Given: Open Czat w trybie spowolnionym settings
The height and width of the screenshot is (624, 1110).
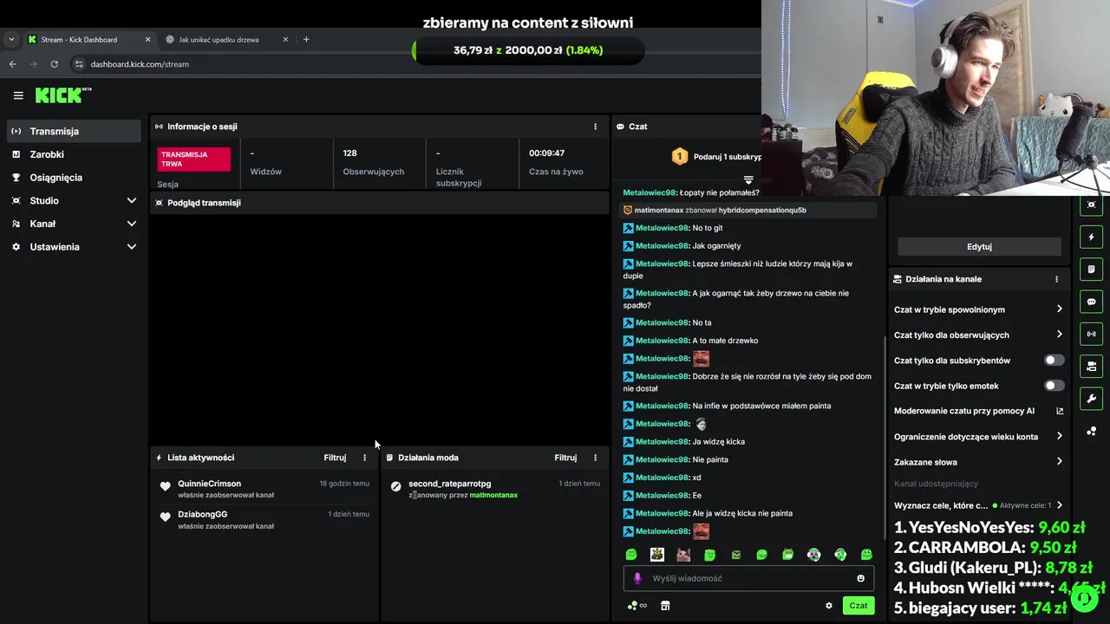Looking at the screenshot, I should pos(978,309).
